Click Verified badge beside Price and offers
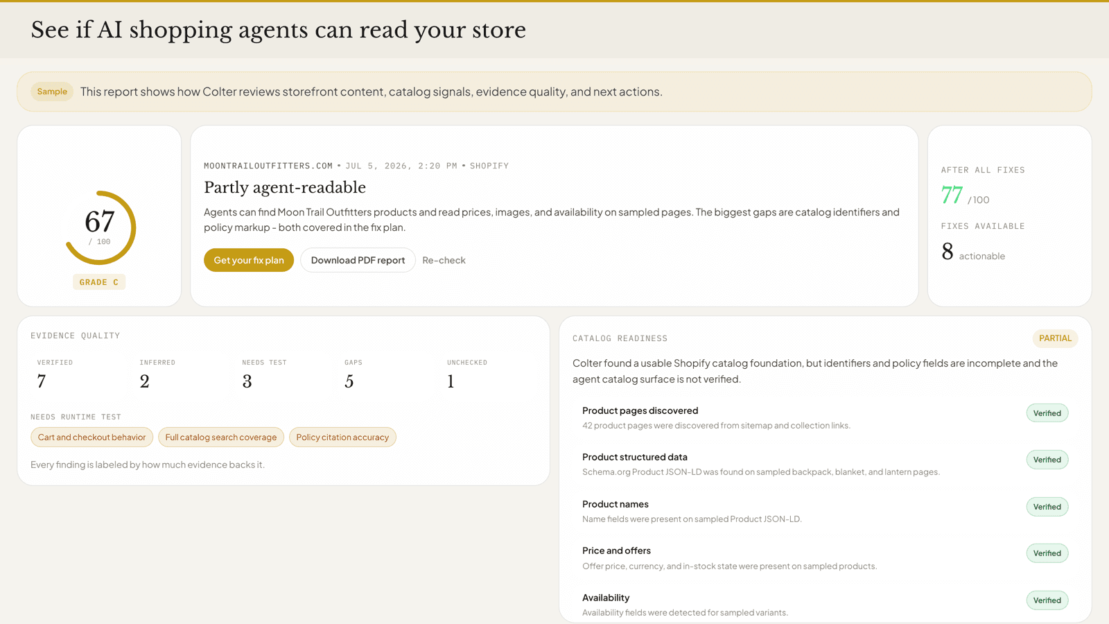The height and width of the screenshot is (624, 1109). pyautogui.click(x=1047, y=553)
